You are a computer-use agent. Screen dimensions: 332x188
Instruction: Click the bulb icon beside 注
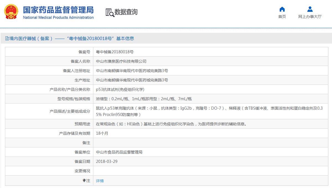[x=84, y=181]
